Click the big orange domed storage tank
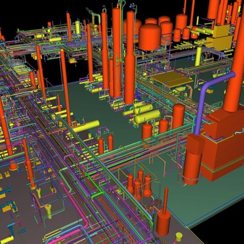The width and height of the screenshot is (244, 244). point(150,37)
